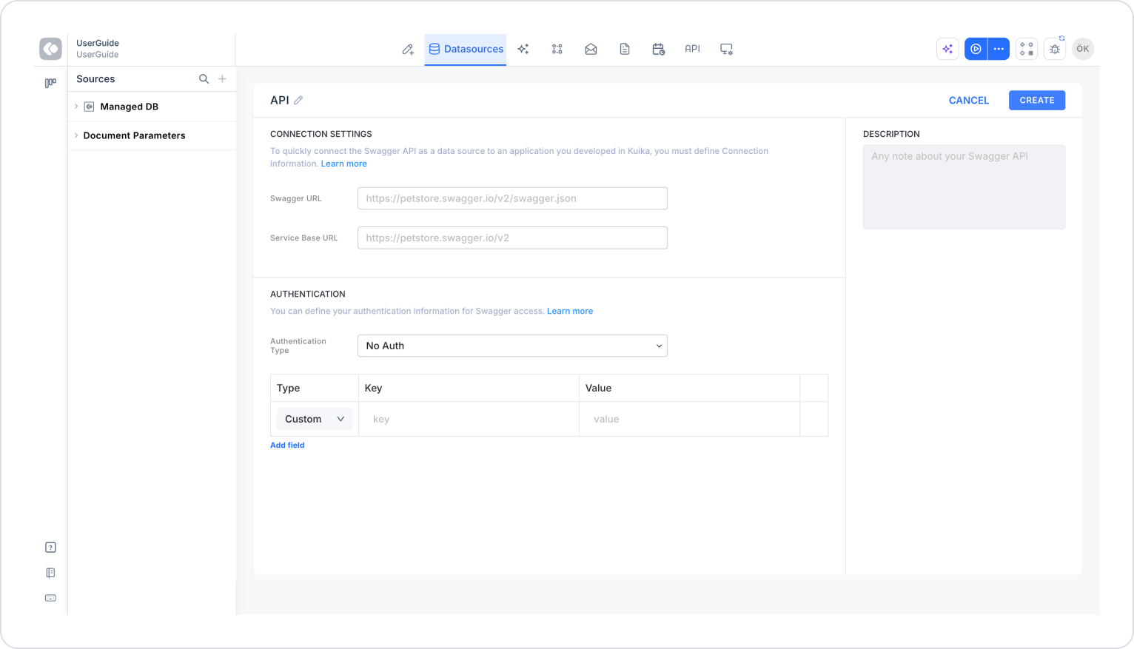Screen dimensions: 1134x649
Task: Open the Custom type dropdown
Action: point(315,419)
